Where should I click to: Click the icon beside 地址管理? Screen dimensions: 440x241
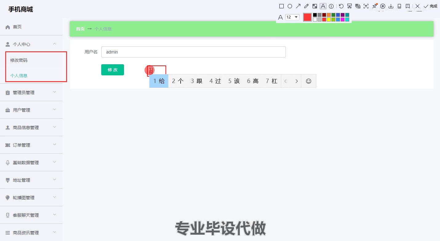8,180
